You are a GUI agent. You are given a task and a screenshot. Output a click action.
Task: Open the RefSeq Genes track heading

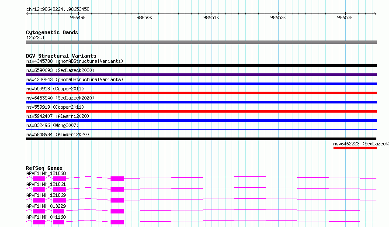[x=44, y=168]
